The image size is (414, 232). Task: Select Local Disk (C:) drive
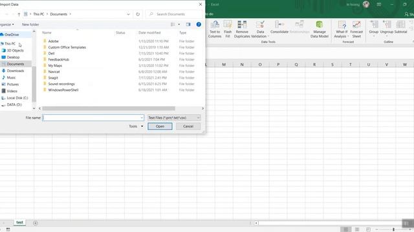(x=17, y=98)
